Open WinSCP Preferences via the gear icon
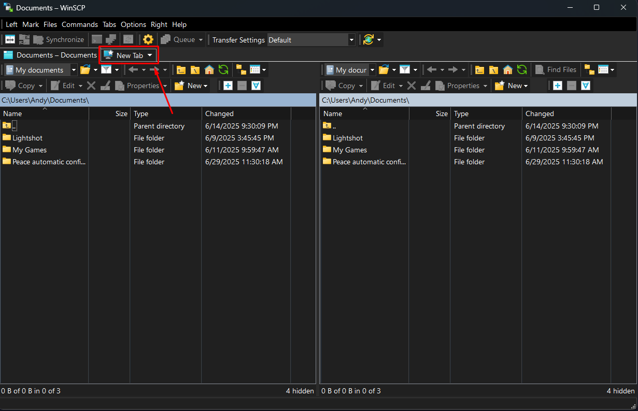This screenshot has width=638, height=411. click(148, 39)
